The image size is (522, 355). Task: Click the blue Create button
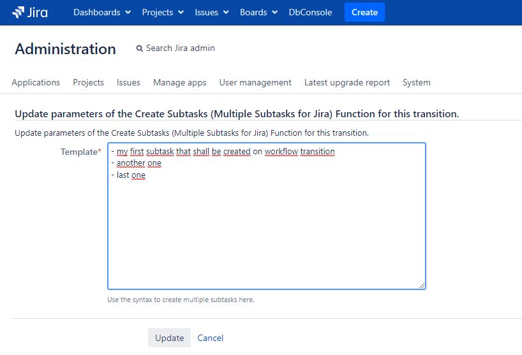(364, 12)
